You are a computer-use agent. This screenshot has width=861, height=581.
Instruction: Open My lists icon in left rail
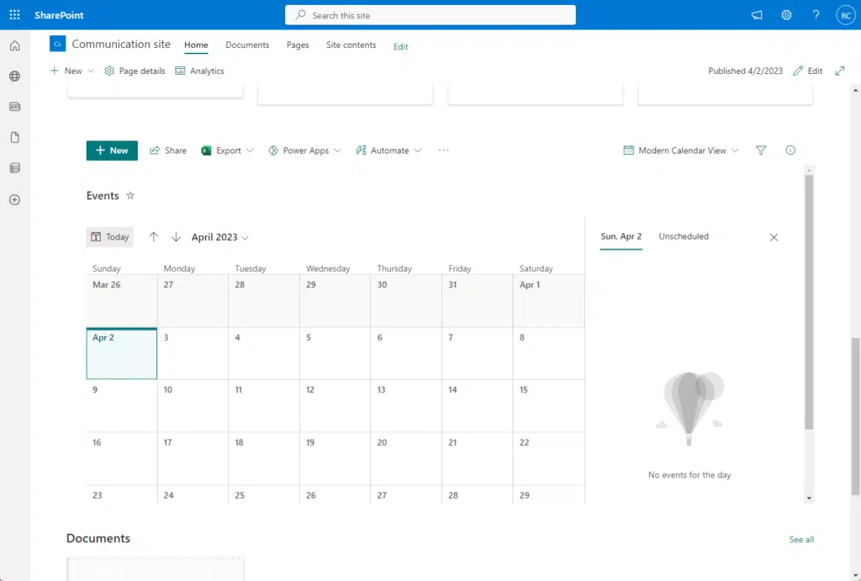tap(15, 168)
